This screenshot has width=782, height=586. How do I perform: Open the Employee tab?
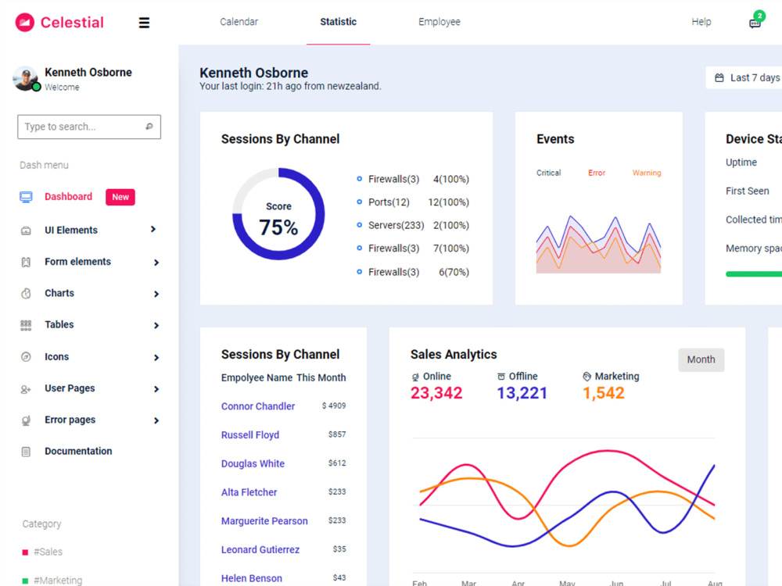coord(439,22)
